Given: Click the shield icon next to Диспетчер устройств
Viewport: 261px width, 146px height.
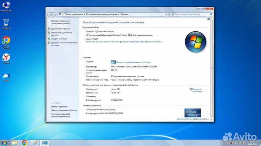Looking at the screenshot, I should (49, 28).
